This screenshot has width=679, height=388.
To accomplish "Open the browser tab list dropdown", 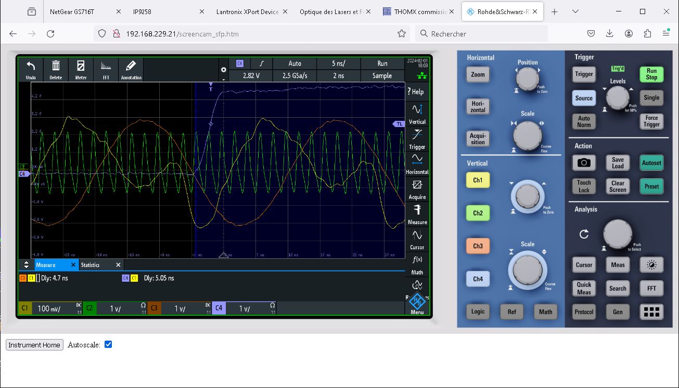I will [575, 11].
